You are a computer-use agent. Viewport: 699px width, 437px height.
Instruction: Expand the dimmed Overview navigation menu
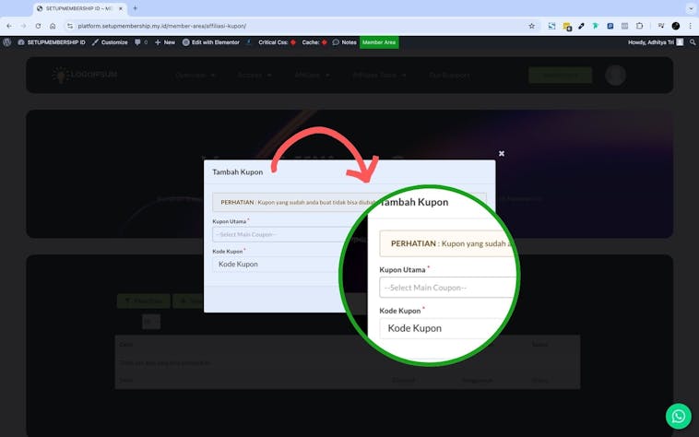tap(195, 75)
